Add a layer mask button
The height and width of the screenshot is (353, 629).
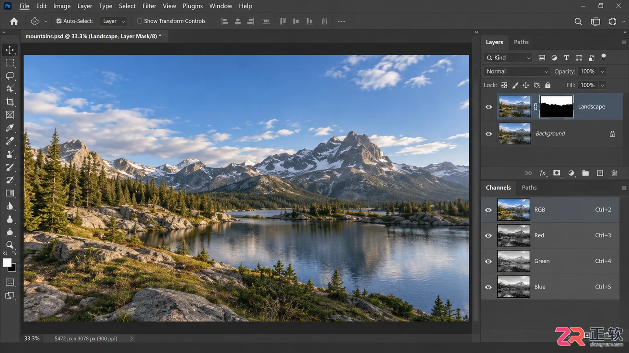[x=556, y=173]
